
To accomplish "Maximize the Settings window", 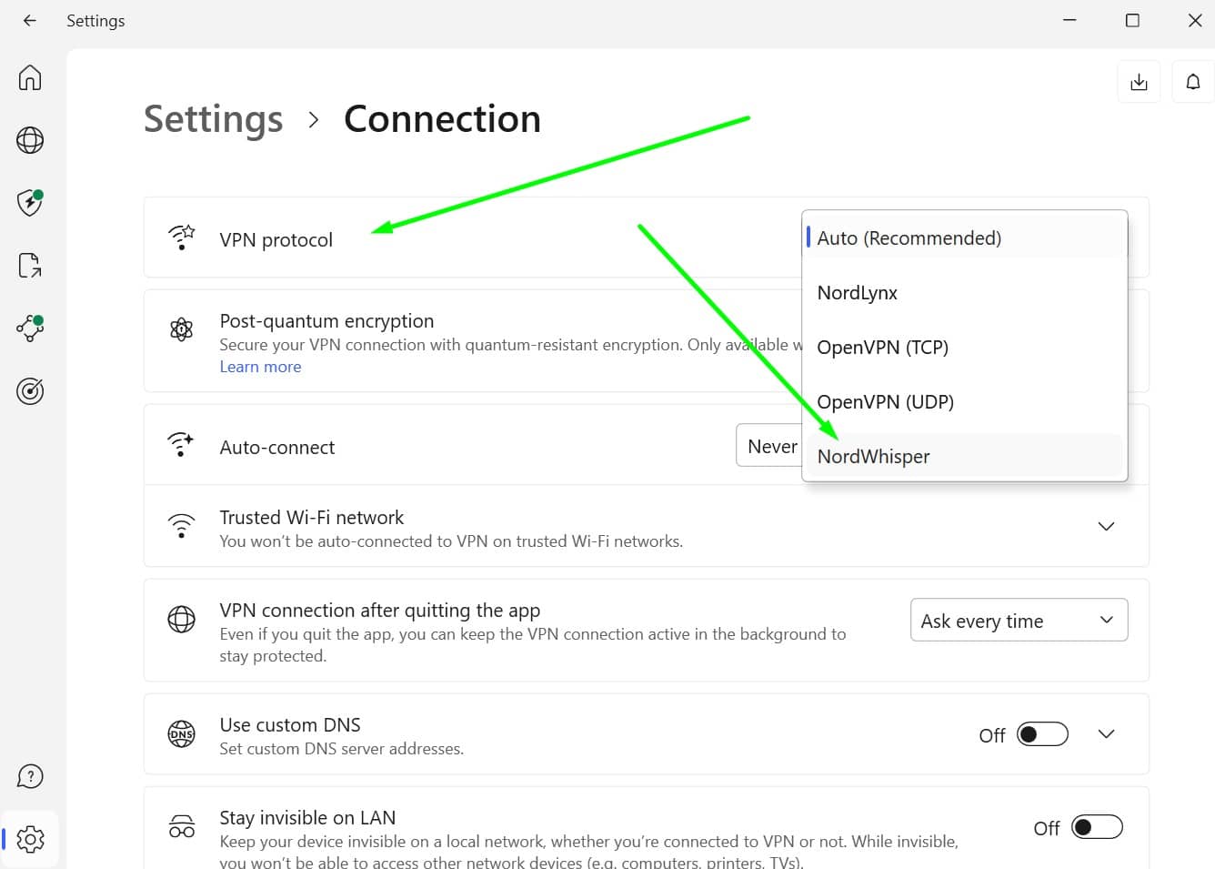I will pos(1132,20).
